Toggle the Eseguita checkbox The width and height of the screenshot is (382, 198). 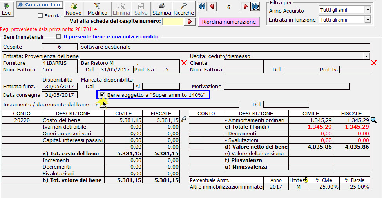(x=40, y=16)
